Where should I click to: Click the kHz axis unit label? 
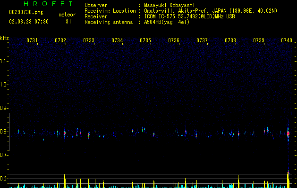click(4, 38)
